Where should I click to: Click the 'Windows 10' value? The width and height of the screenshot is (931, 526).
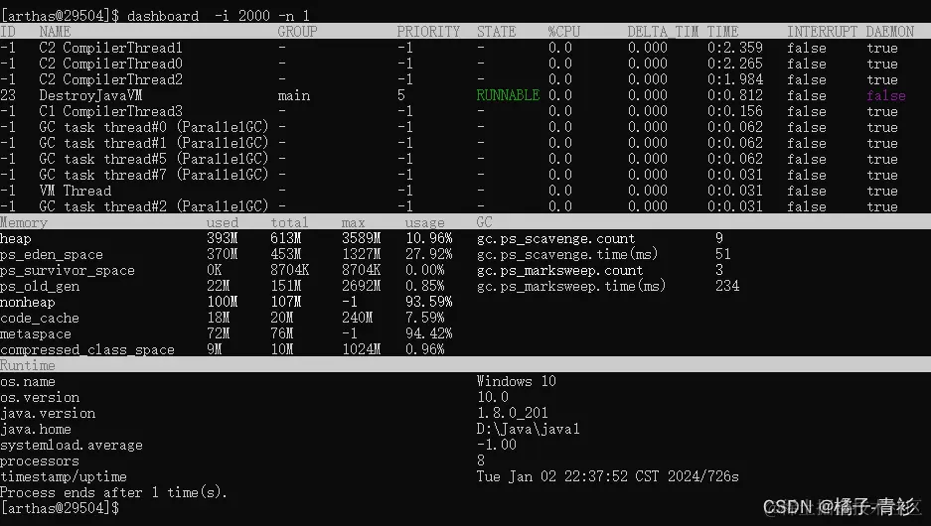click(x=517, y=381)
